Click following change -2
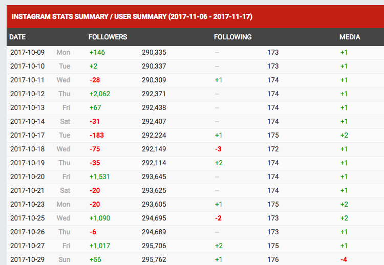The image size is (384, 265). point(219,218)
